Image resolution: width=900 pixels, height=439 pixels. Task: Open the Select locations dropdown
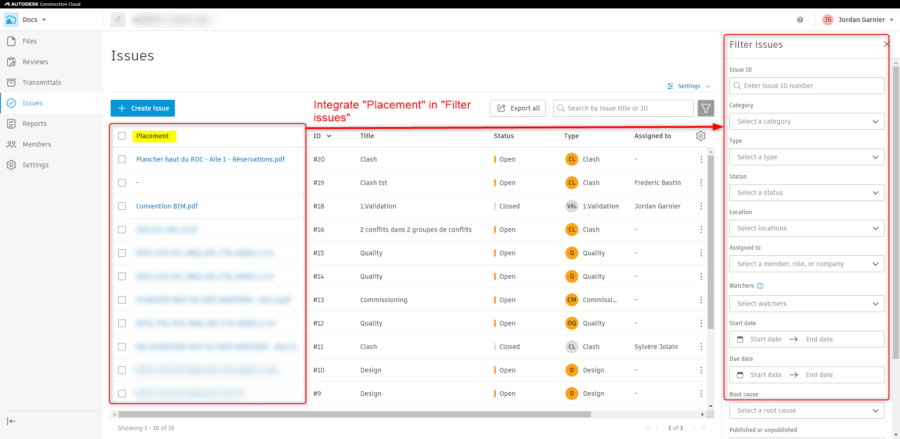pos(807,228)
